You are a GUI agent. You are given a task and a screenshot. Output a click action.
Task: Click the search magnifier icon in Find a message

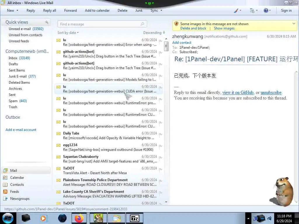coord(142,24)
